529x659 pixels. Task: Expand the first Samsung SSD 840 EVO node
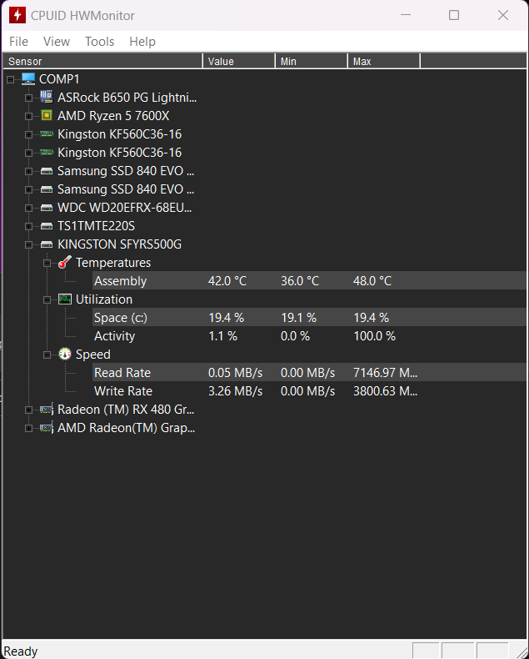[28, 171]
